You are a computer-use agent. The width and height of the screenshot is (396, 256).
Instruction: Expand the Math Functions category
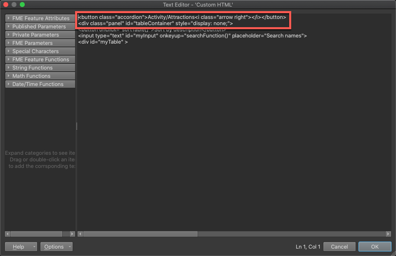(x=40, y=76)
